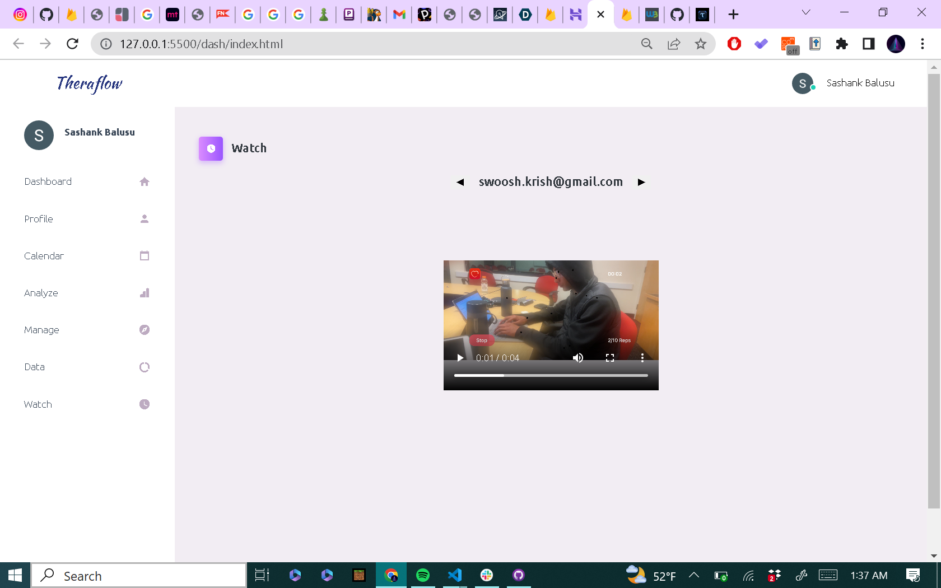Click the top-right user avatar icon
941x588 pixels.
point(803,83)
